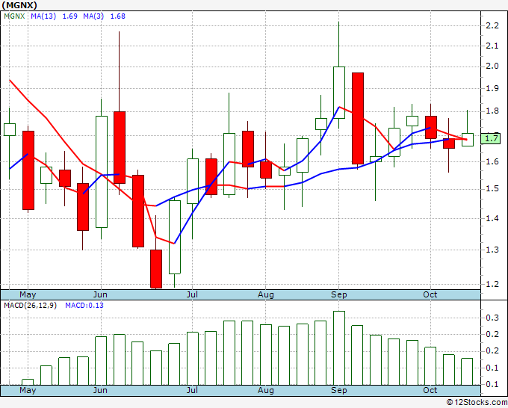The height and width of the screenshot is (408, 508).
Task: Click the tallest MACD bar at Sep
Action: [x=339, y=348]
